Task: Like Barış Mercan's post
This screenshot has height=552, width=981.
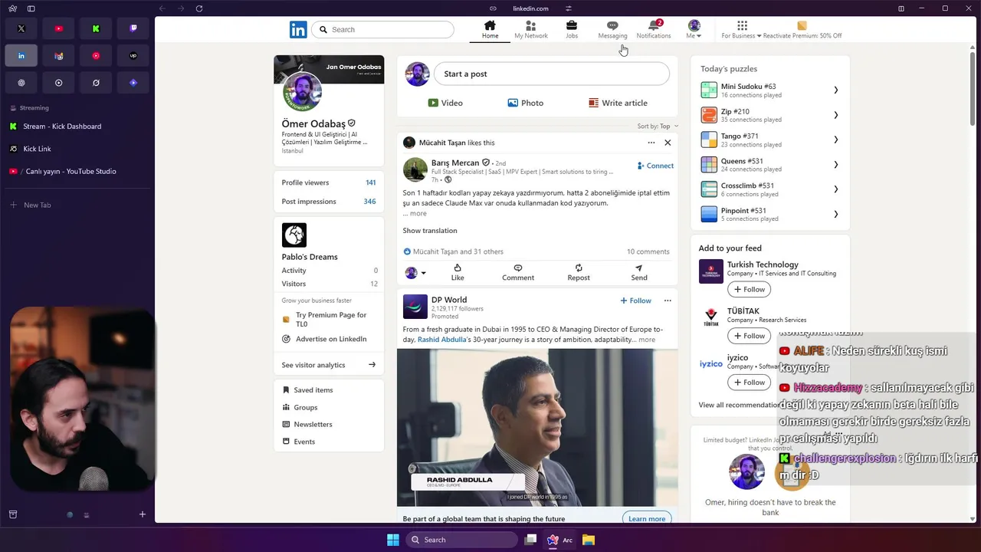Action: tap(458, 272)
